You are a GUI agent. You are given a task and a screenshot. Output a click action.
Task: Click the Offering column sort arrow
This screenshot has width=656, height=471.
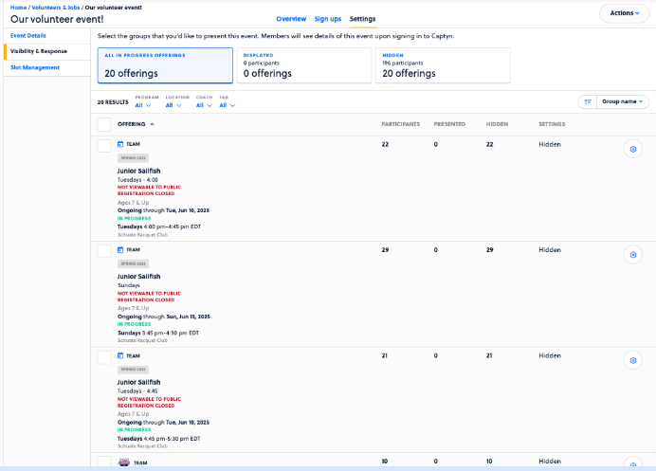coord(153,124)
